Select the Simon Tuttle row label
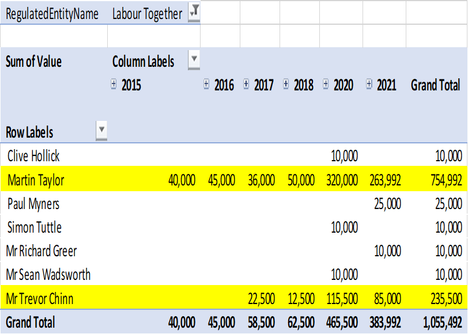This screenshot has height=334, width=468. pos(35,227)
